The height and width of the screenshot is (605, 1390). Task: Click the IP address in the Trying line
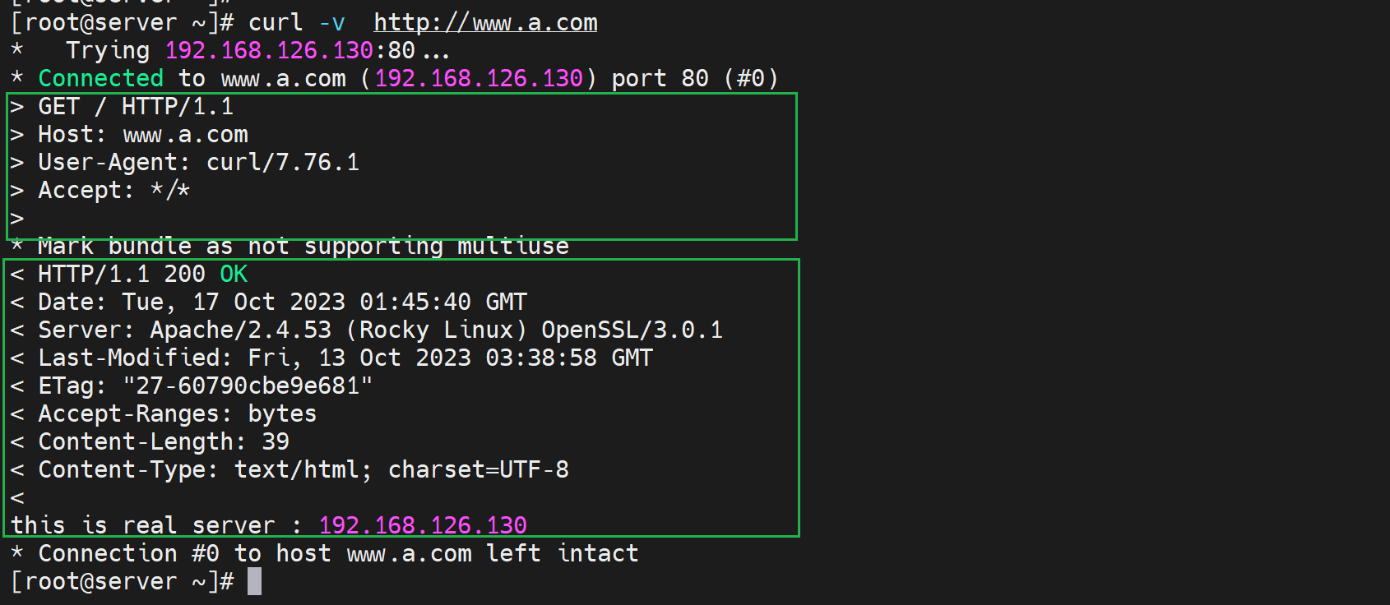tap(269, 51)
